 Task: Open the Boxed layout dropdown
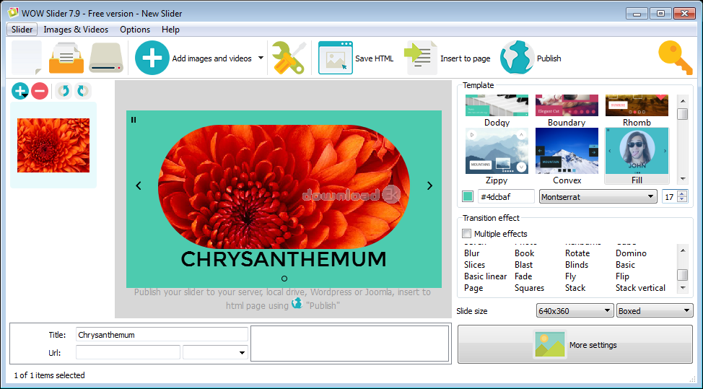(x=655, y=311)
